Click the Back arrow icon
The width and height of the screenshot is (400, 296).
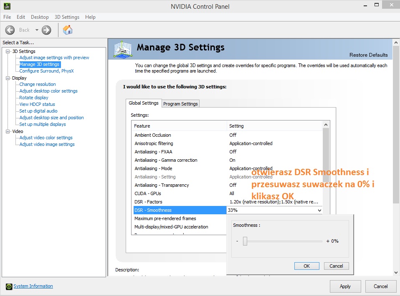pos(10,30)
